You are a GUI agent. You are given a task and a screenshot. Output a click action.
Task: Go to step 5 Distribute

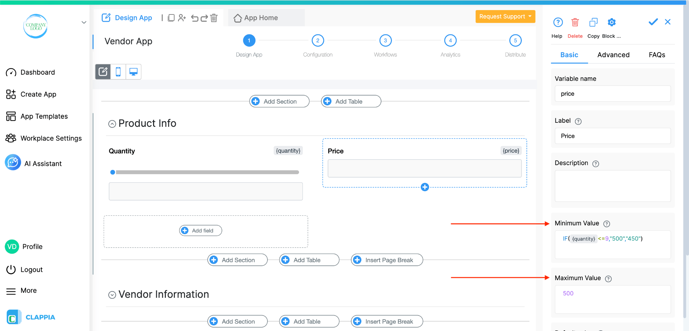(x=515, y=41)
